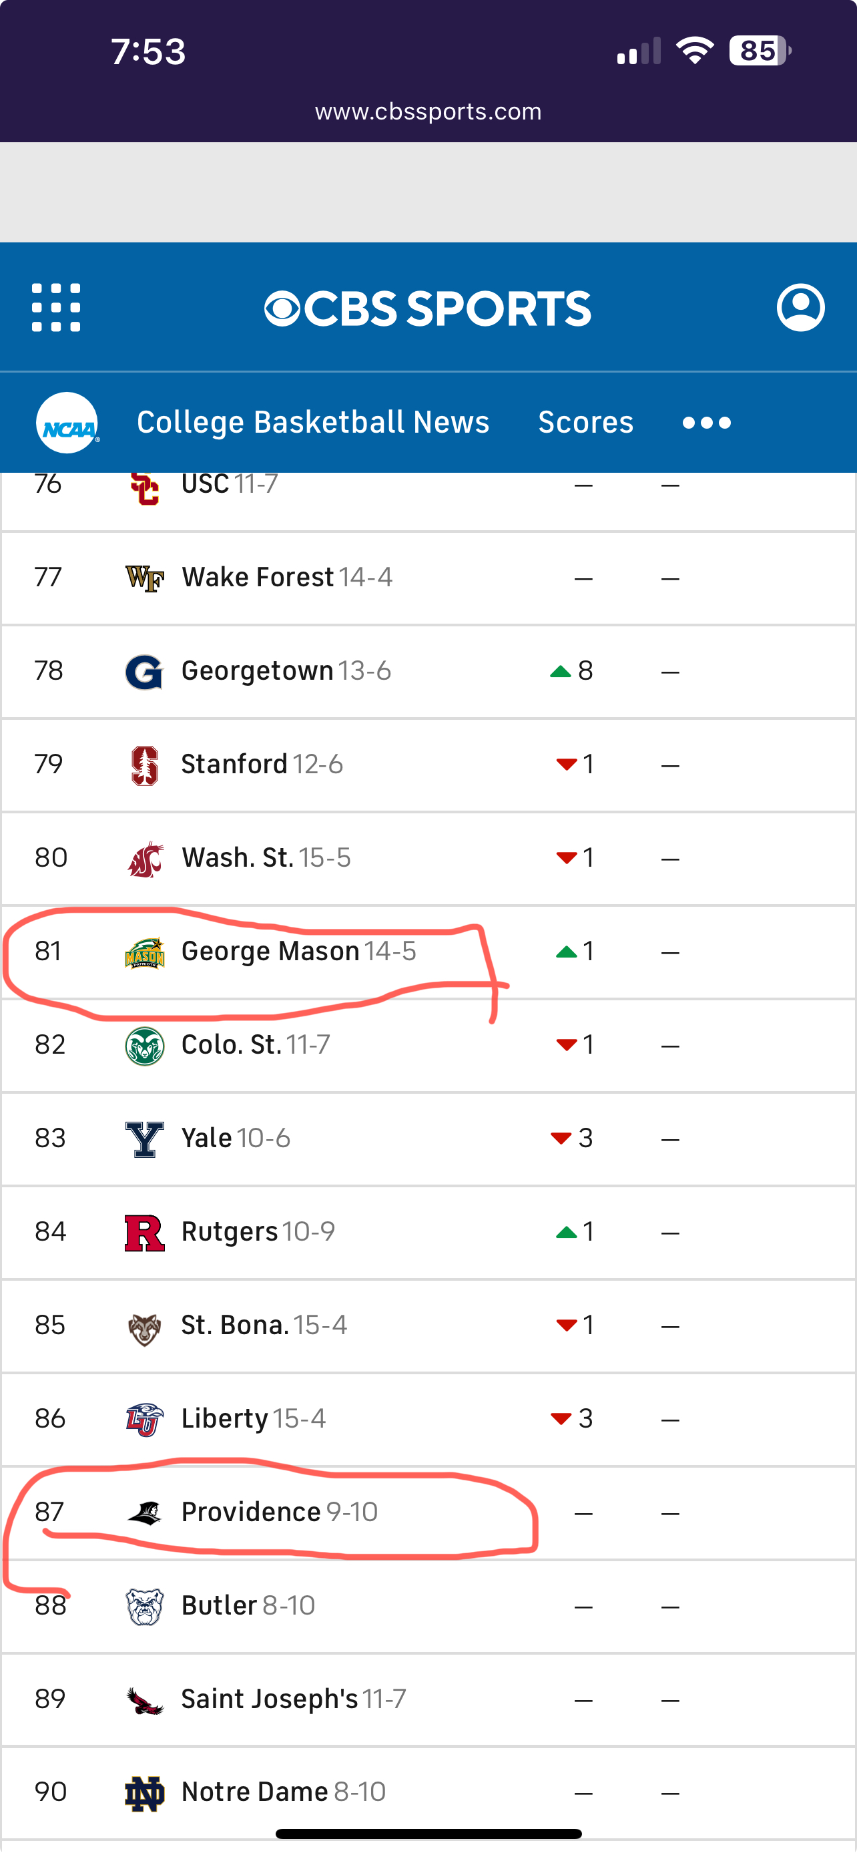Open the Wake Forest team link
The image size is (857, 1855).
tap(257, 578)
